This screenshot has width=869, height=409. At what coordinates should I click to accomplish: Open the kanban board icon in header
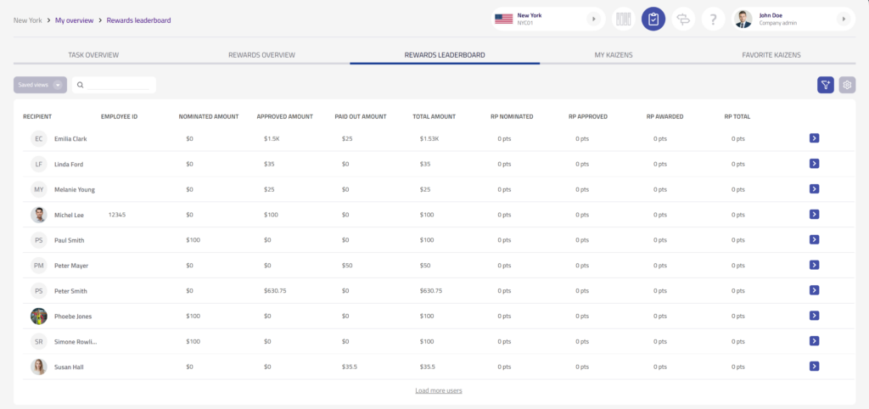click(x=624, y=19)
